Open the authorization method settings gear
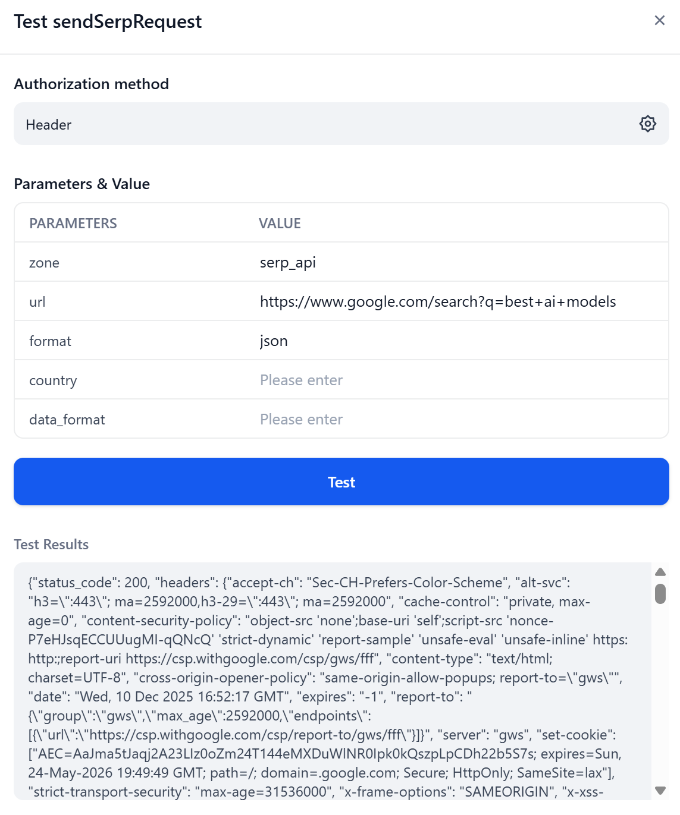This screenshot has width=680, height=815. tap(647, 124)
